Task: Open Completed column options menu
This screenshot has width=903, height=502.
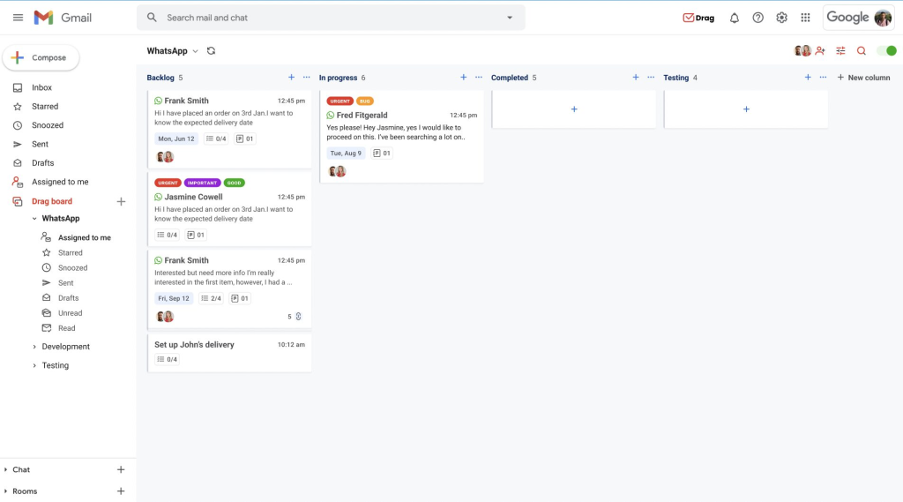Action: [x=651, y=78]
